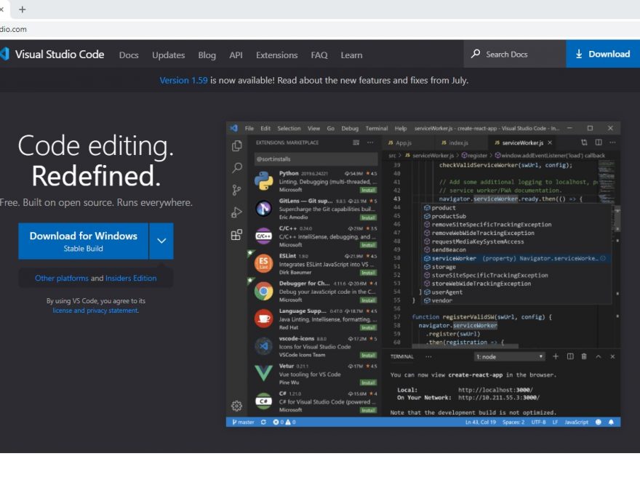Open the terminal '1: node' dropdown
Screen dimensions: 640x480
click(x=509, y=356)
